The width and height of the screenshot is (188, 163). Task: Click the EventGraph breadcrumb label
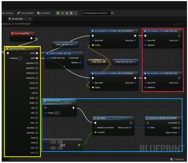click(23, 24)
